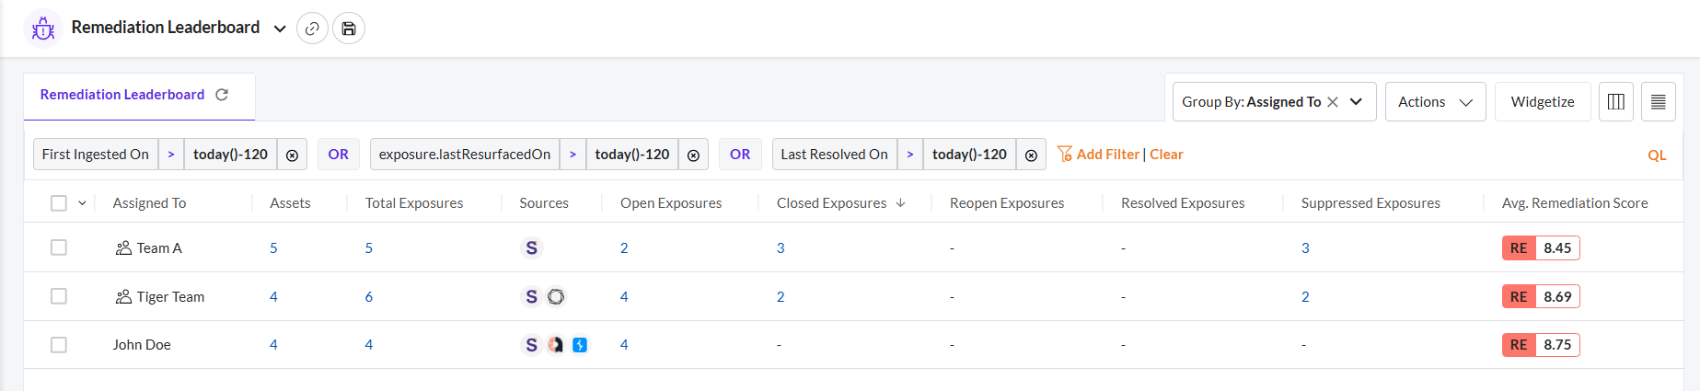Click the Add Filter funnel icon
Viewport: 1700px width, 391px height.
[x=1065, y=154]
